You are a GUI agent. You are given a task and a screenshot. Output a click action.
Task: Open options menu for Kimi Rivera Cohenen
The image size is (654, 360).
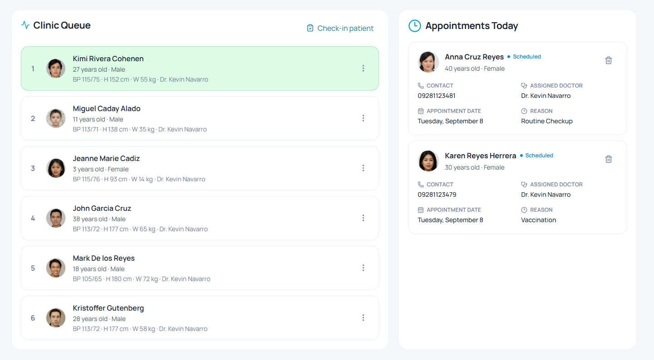(363, 68)
